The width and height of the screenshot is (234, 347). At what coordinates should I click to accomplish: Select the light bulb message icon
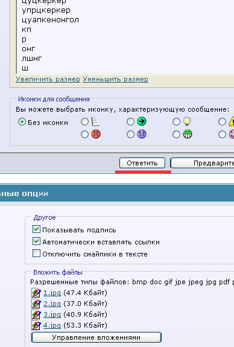click(x=188, y=121)
